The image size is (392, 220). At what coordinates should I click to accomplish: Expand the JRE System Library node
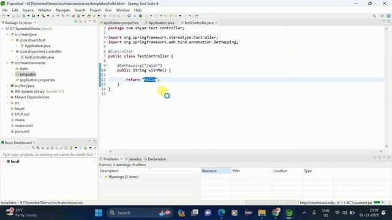pyautogui.click(x=7, y=92)
